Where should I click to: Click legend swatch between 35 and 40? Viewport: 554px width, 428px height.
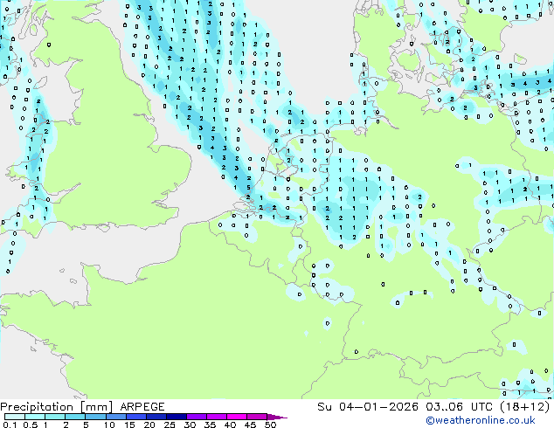(x=217, y=417)
